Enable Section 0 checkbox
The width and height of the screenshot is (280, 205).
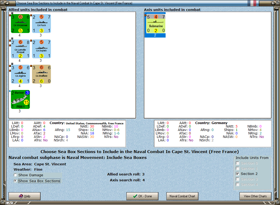238,163
